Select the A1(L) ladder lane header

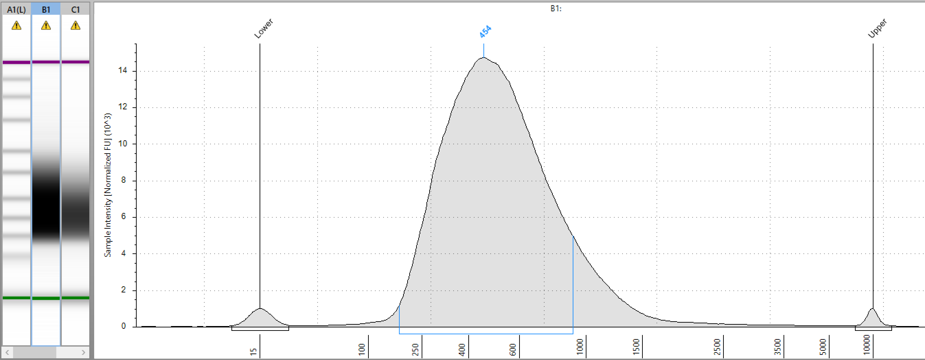[16, 10]
